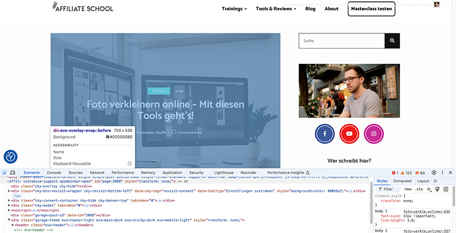
Task: Click the 0 Kommentare link
Action: 190,133
